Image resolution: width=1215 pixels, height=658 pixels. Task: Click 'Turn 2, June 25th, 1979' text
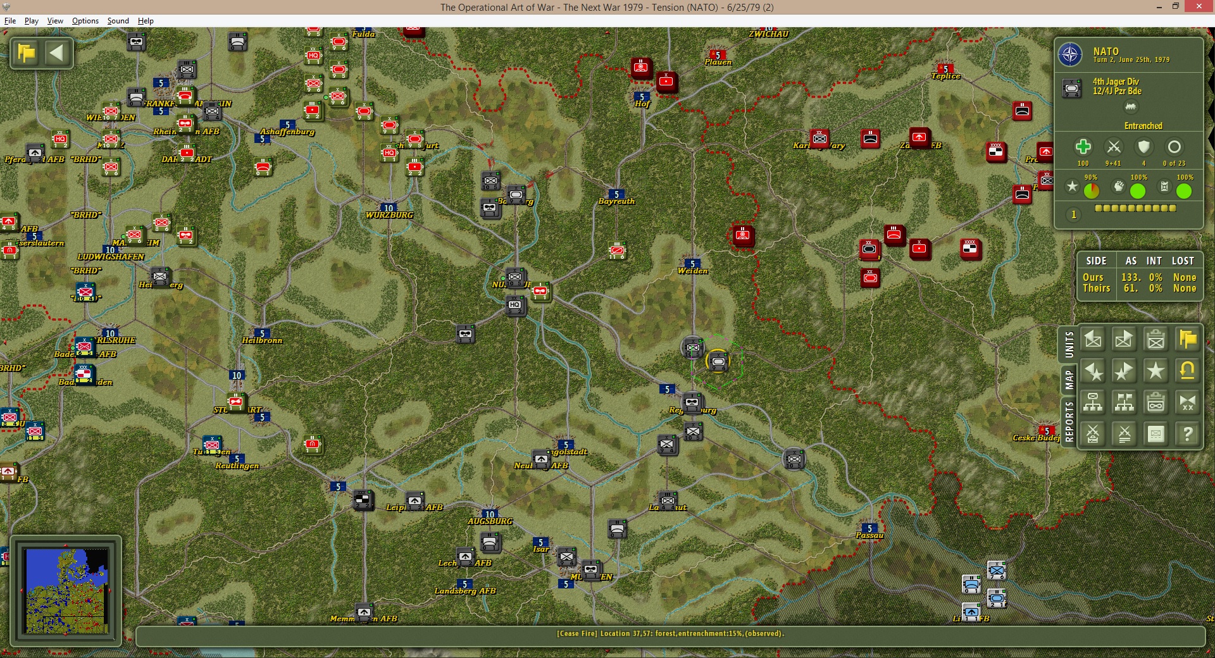click(x=1131, y=60)
